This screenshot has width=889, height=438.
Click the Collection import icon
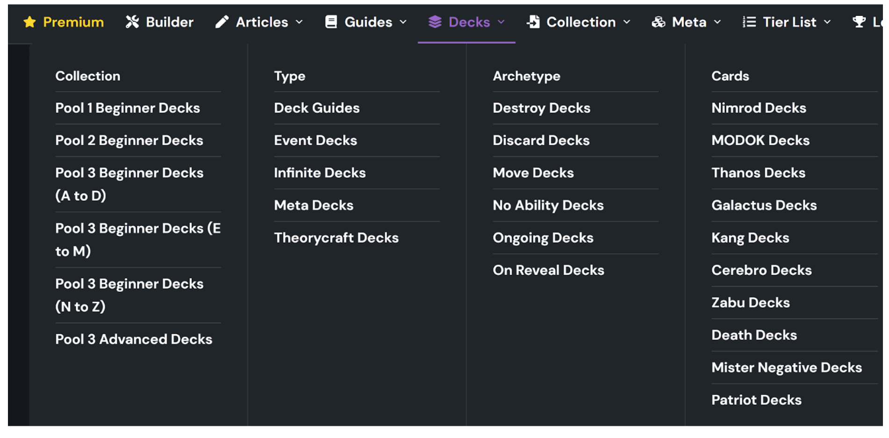tap(533, 22)
